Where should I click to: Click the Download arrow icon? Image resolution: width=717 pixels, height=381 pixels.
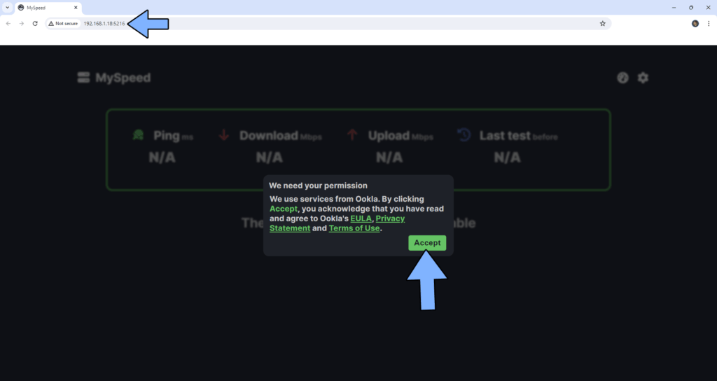(224, 135)
